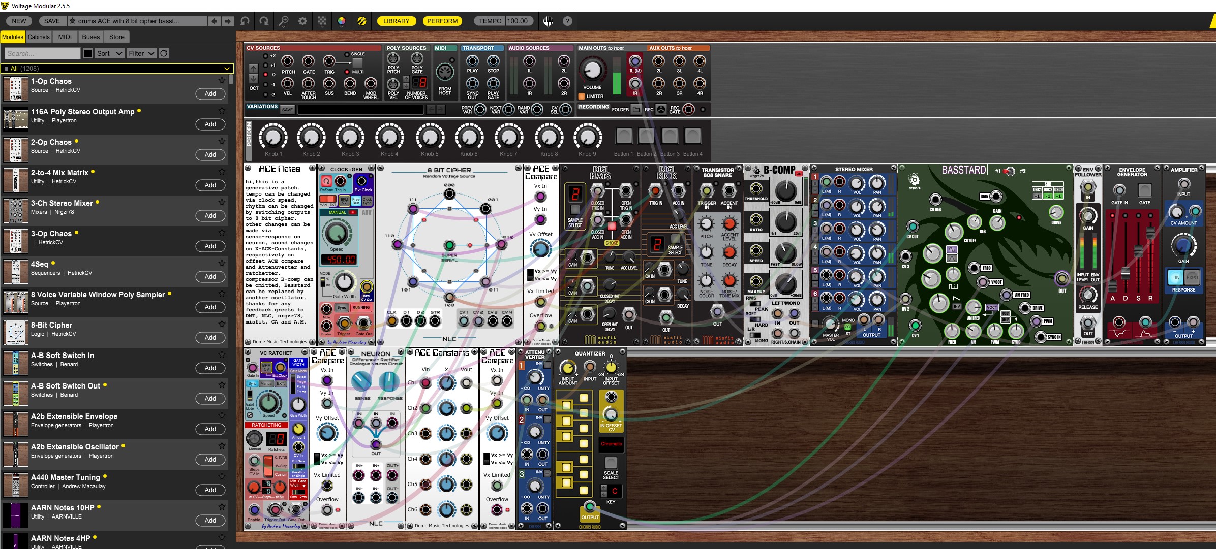Image resolution: width=1216 pixels, height=549 pixels.
Task: Expand the All (1208) category dropdown
Action: [116, 68]
